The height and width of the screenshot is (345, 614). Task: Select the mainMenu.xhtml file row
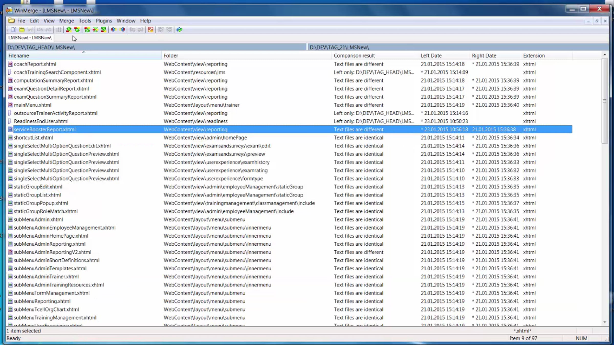point(33,105)
